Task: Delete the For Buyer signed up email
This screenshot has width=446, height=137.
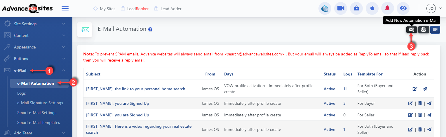Action: [420, 103]
